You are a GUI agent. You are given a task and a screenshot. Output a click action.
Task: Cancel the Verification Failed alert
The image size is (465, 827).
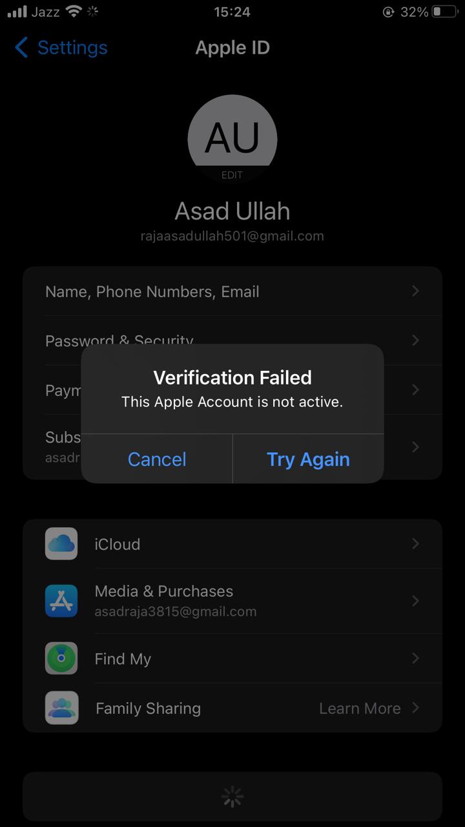(x=157, y=459)
